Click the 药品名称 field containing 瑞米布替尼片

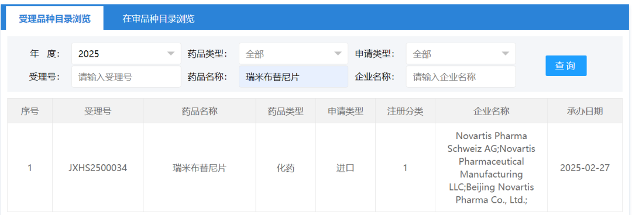[x=293, y=77]
